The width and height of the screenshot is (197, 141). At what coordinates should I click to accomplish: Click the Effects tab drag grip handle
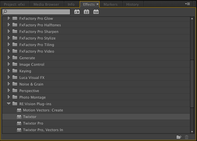tap(81, 4)
